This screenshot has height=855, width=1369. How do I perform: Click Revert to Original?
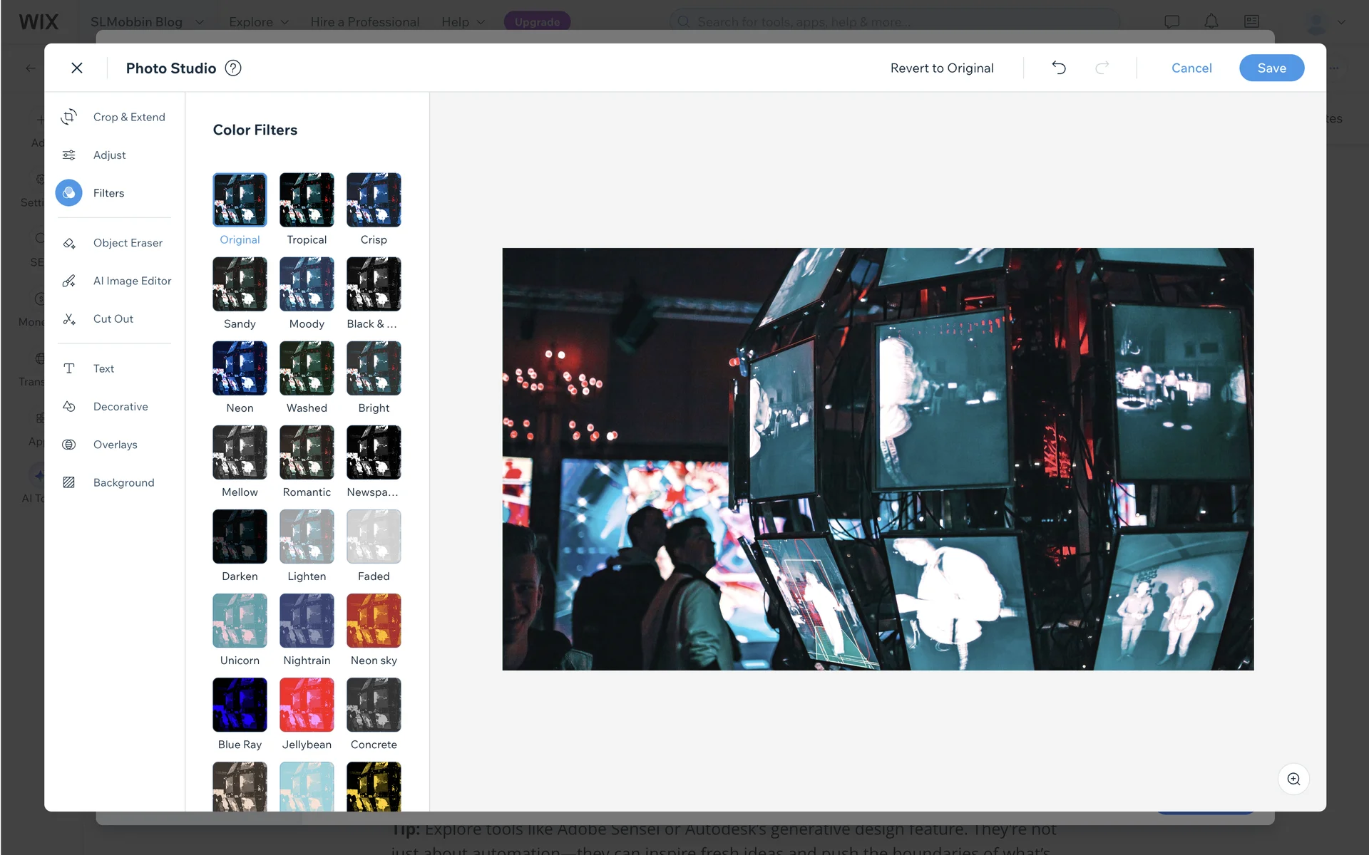click(941, 68)
